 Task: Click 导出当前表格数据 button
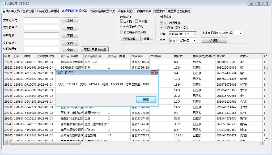coord(95,49)
